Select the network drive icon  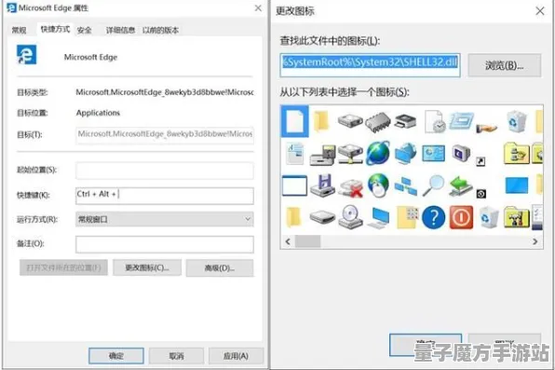click(x=350, y=154)
